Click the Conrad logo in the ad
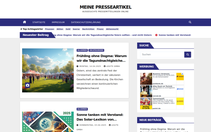 tap(180, 89)
